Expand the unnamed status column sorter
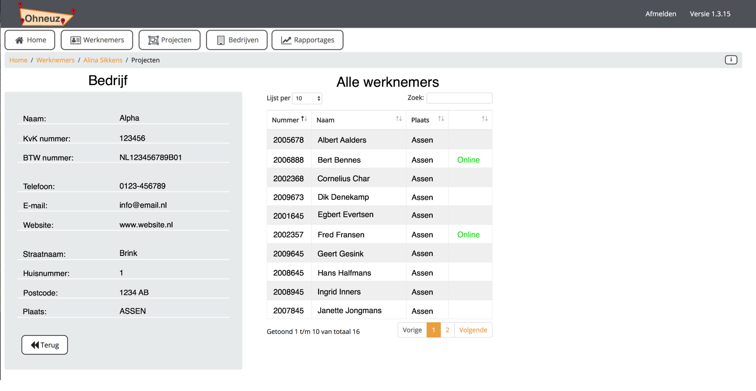The width and height of the screenshot is (756, 391). pyautogui.click(x=484, y=119)
